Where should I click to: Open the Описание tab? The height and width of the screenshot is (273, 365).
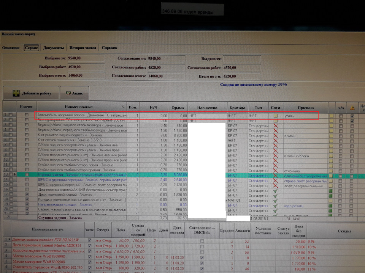coord(11,48)
